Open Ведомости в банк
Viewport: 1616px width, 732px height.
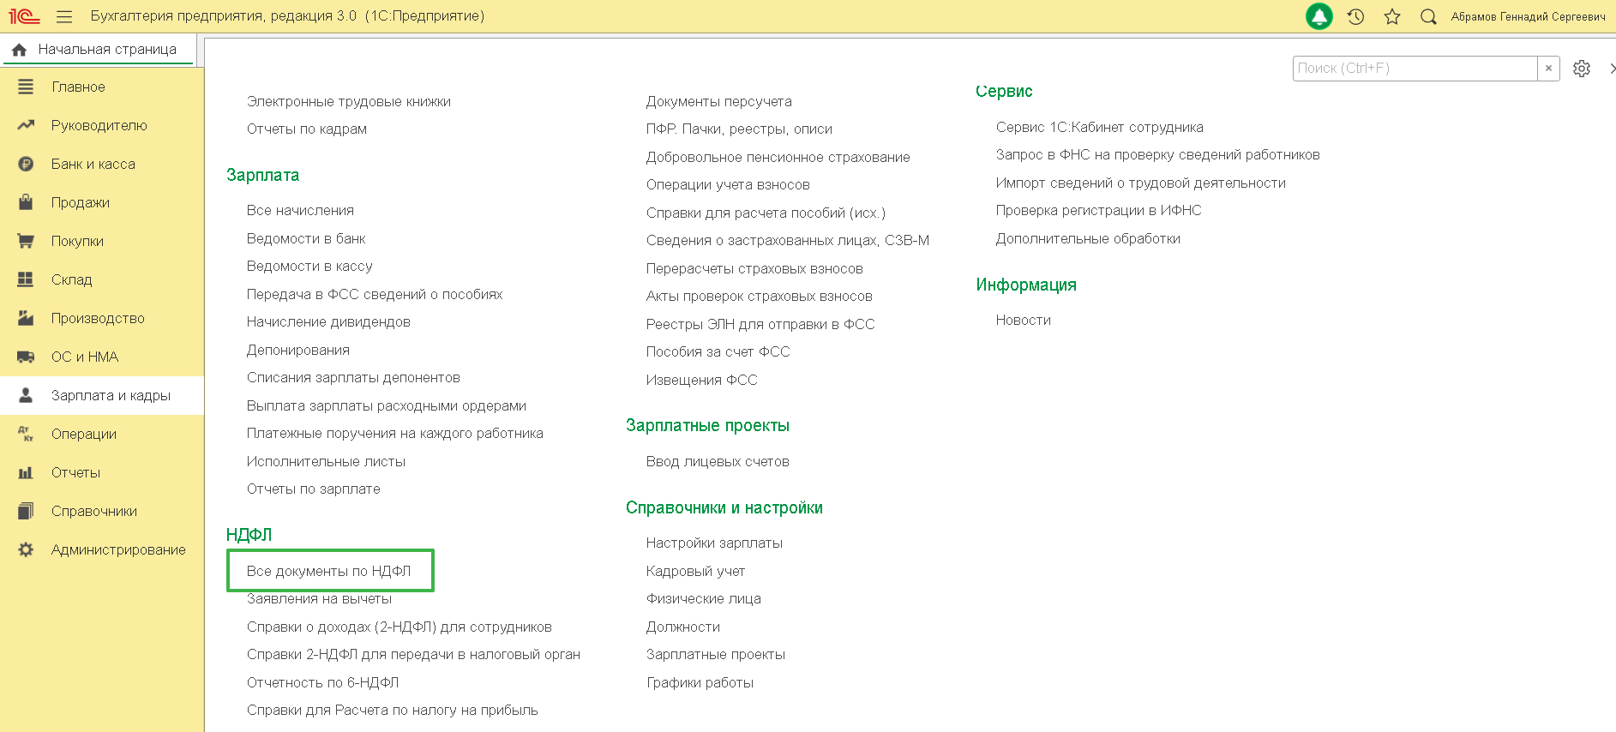[x=306, y=238]
